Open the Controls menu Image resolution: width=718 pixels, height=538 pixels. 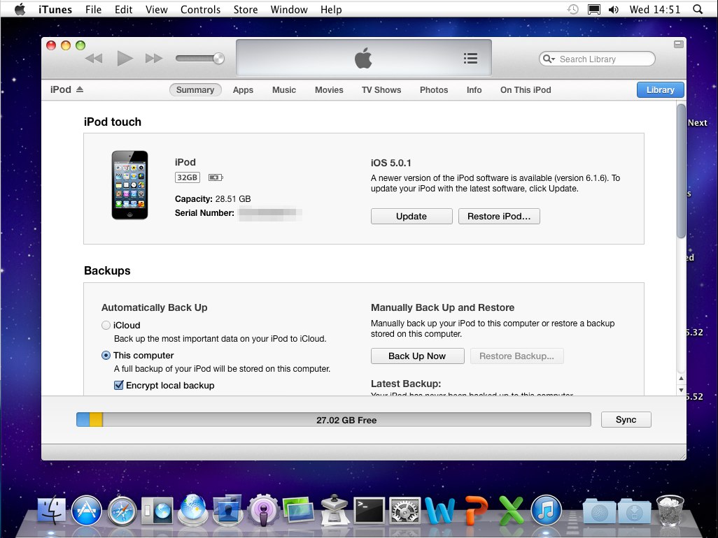pos(200,9)
